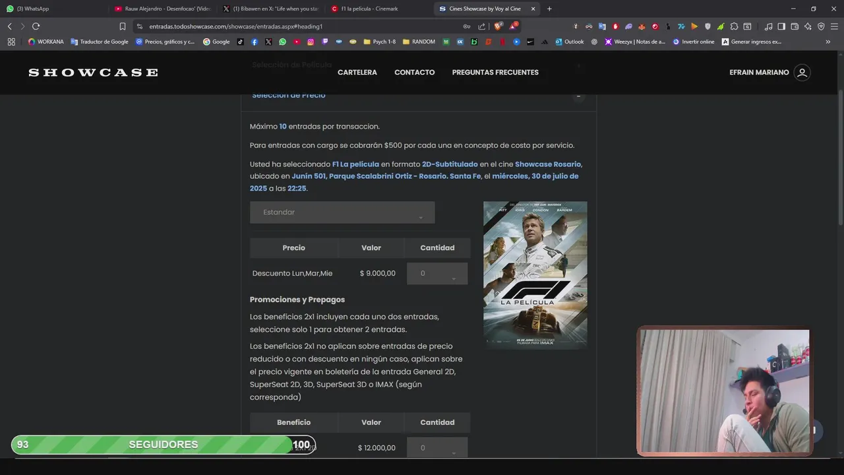Click the bookmark page icon beside address bar
The height and width of the screenshot is (475, 844).
pos(123,26)
